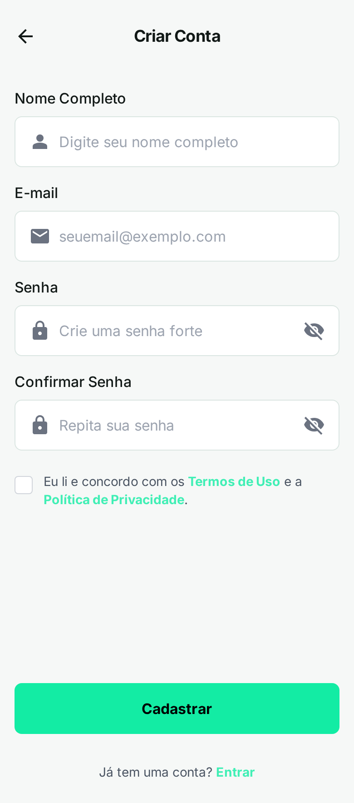Select the 'Crie uma senha forte' input
The image size is (354, 803).
[x=172, y=331]
